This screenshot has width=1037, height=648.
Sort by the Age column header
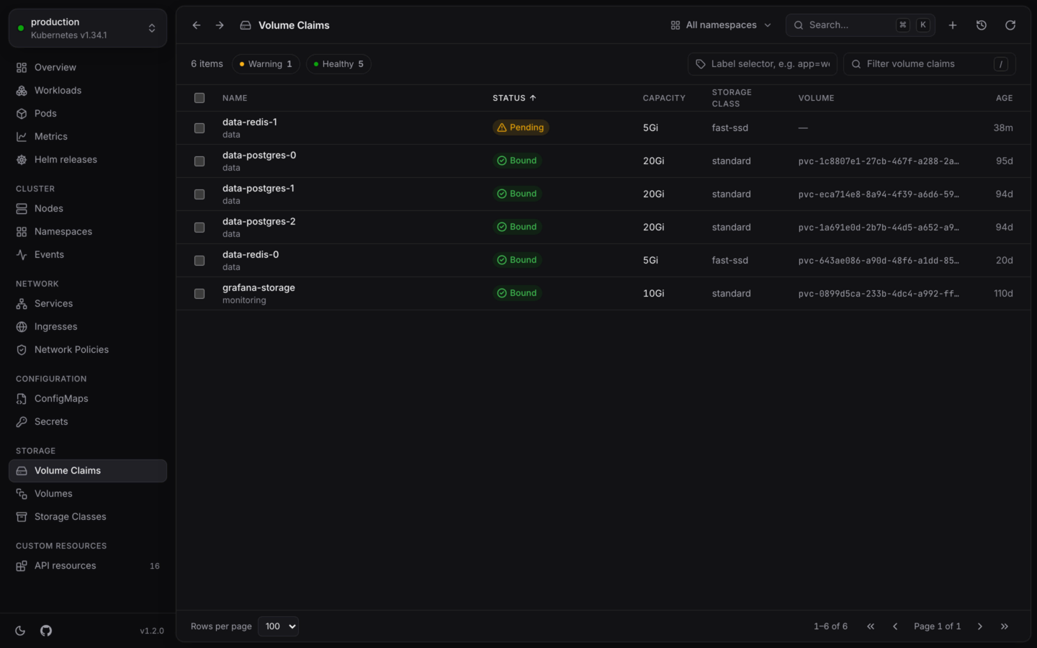tap(1004, 98)
